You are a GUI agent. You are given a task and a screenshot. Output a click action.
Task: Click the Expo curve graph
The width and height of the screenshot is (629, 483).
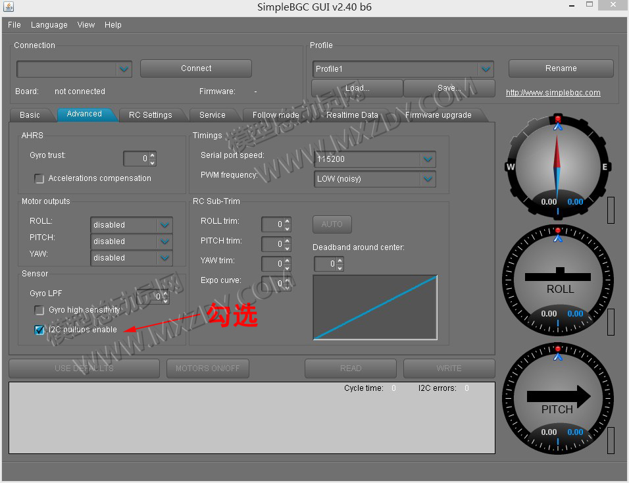click(375, 307)
